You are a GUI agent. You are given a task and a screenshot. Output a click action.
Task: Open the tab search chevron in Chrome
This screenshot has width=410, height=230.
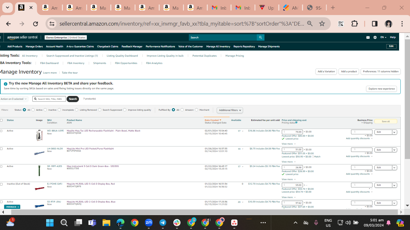pos(7,8)
